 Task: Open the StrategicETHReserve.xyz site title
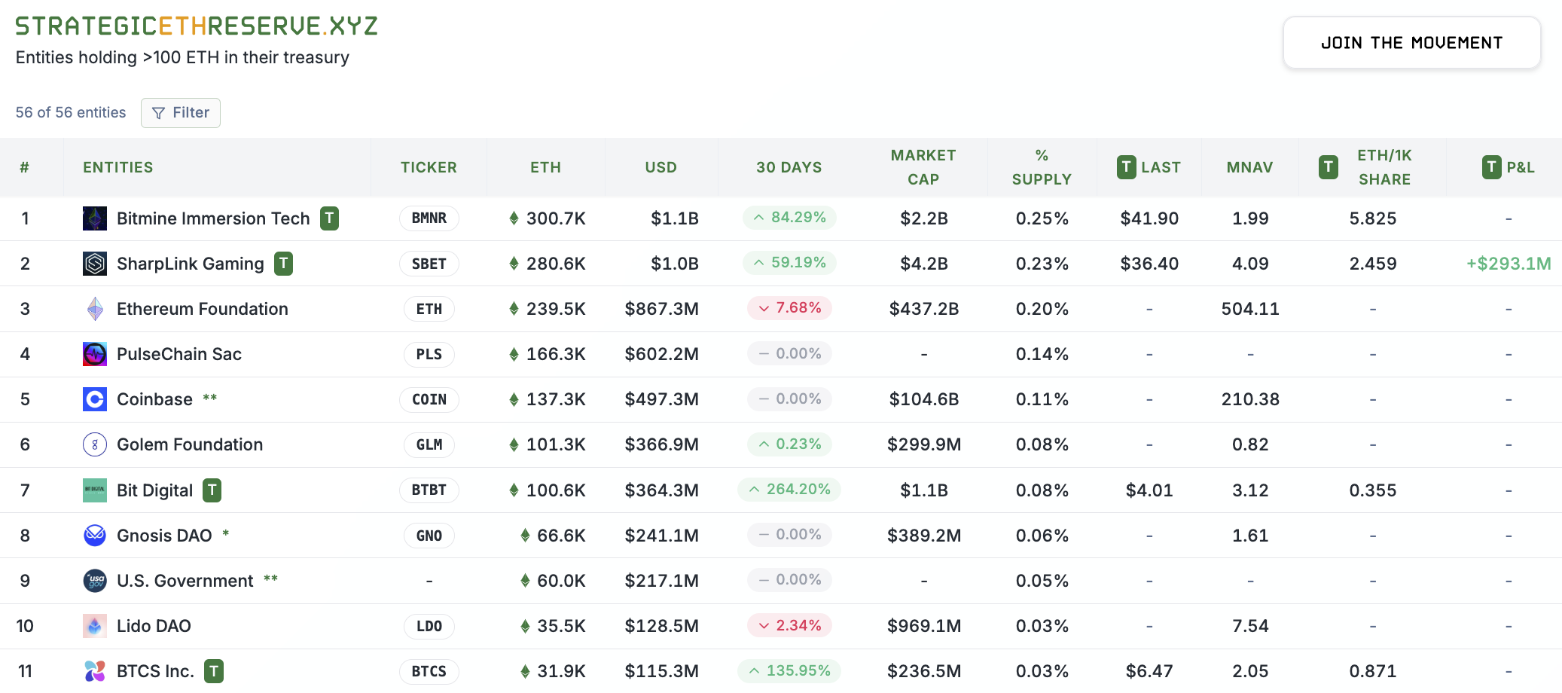coord(197,26)
